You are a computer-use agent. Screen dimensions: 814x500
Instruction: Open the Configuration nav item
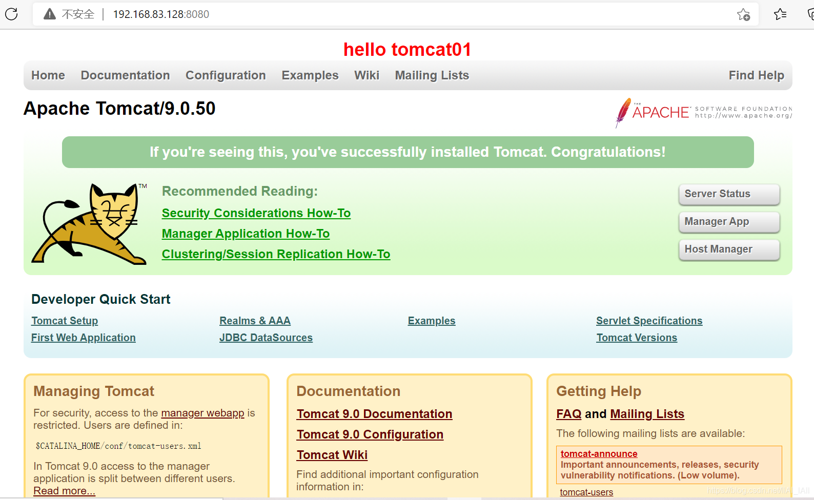coord(226,75)
